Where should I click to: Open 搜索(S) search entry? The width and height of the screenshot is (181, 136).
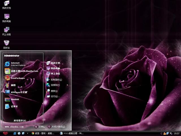(52, 91)
